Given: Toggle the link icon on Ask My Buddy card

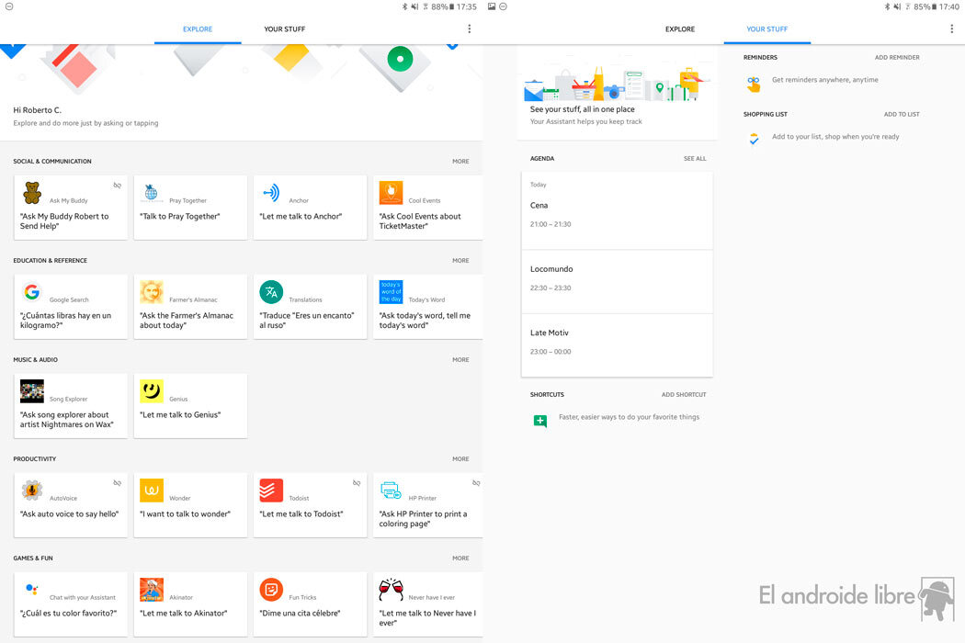Looking at the screenshot, I should click(117, 186).
